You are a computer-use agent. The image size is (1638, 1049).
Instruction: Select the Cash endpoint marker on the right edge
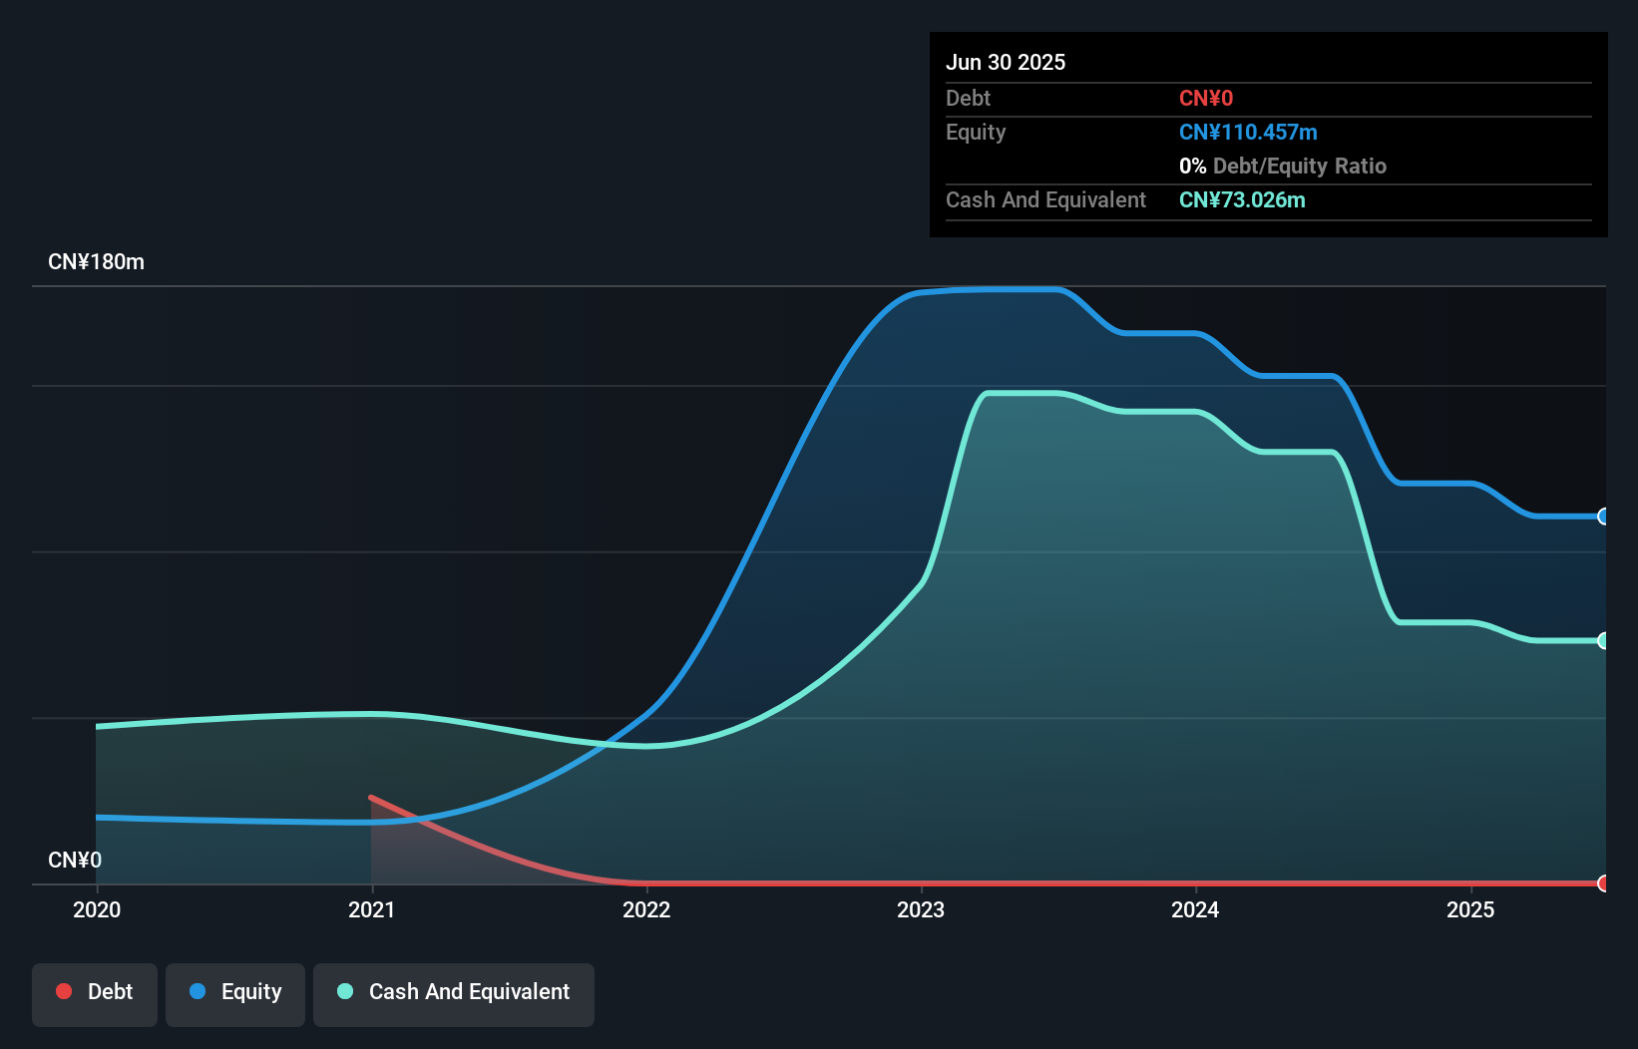click(x=1604, y=640)
